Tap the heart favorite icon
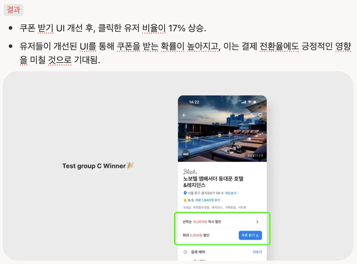 click(x=260, y=115)
